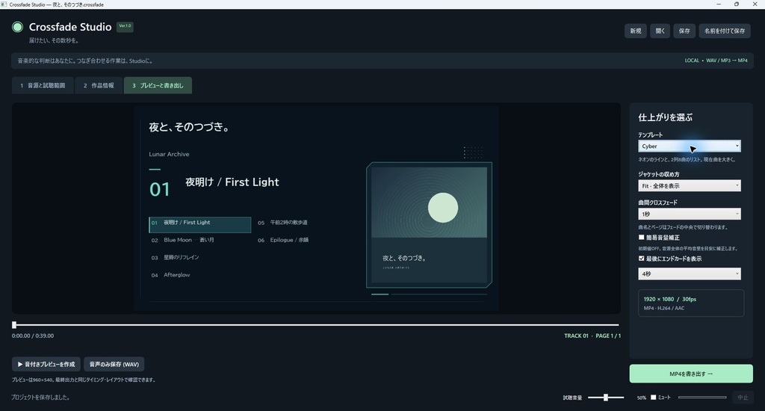Click 音声のみ保存 (WAV) button

tap(114, 364)
